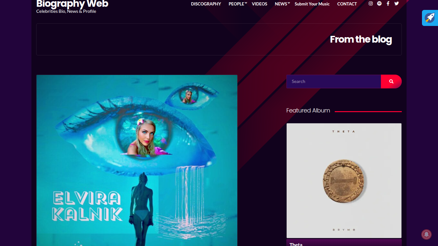
Task: Expand the NEWS menu chevron
Action: pyautogui.click(x=289, y=3)
